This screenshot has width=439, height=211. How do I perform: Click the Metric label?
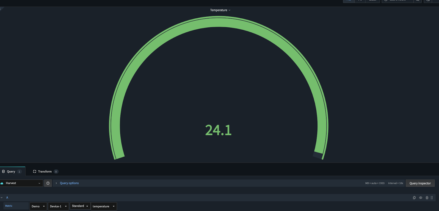point(9,206)
